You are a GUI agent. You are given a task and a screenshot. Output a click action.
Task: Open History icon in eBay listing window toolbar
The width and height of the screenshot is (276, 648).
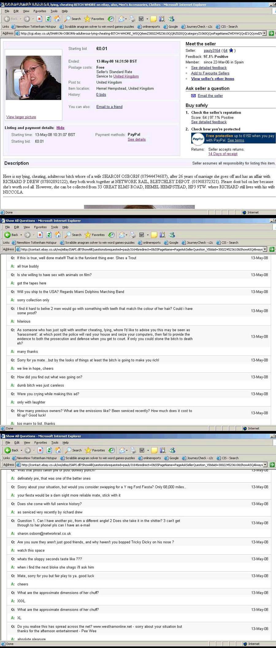coord(111,19)
